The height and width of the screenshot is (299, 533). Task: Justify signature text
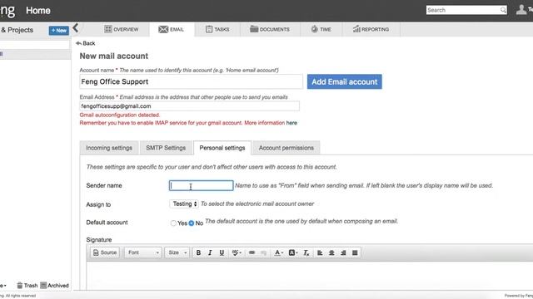pyautogui.click(x=355, y=252)
